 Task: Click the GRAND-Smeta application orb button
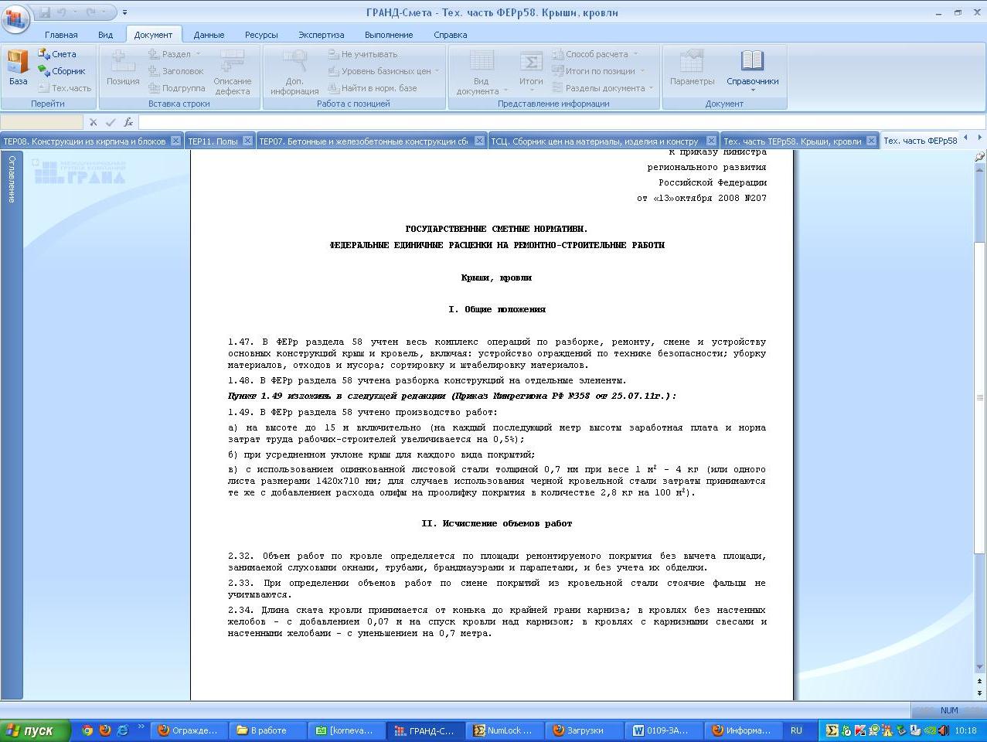click(15, 17)
